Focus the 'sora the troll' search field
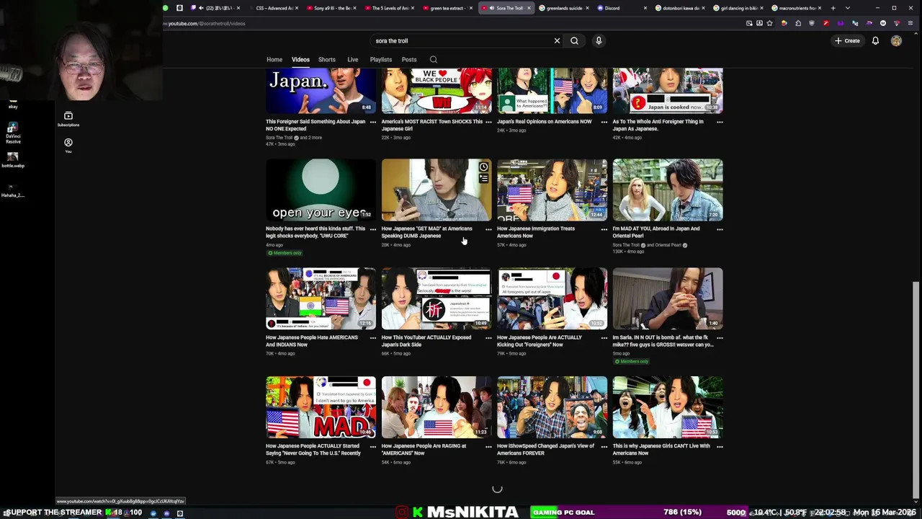 (x=461, y=41)
